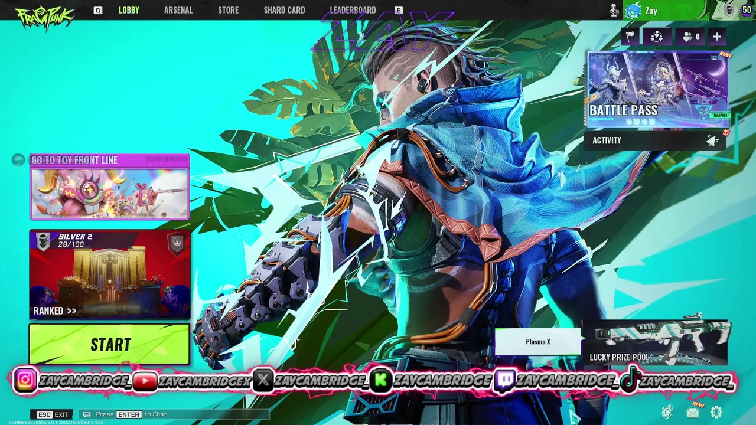The width and height of the screenshot is (756, 425).
Task: Open the Battle Pass banner
Action: (x=657, y=90)
